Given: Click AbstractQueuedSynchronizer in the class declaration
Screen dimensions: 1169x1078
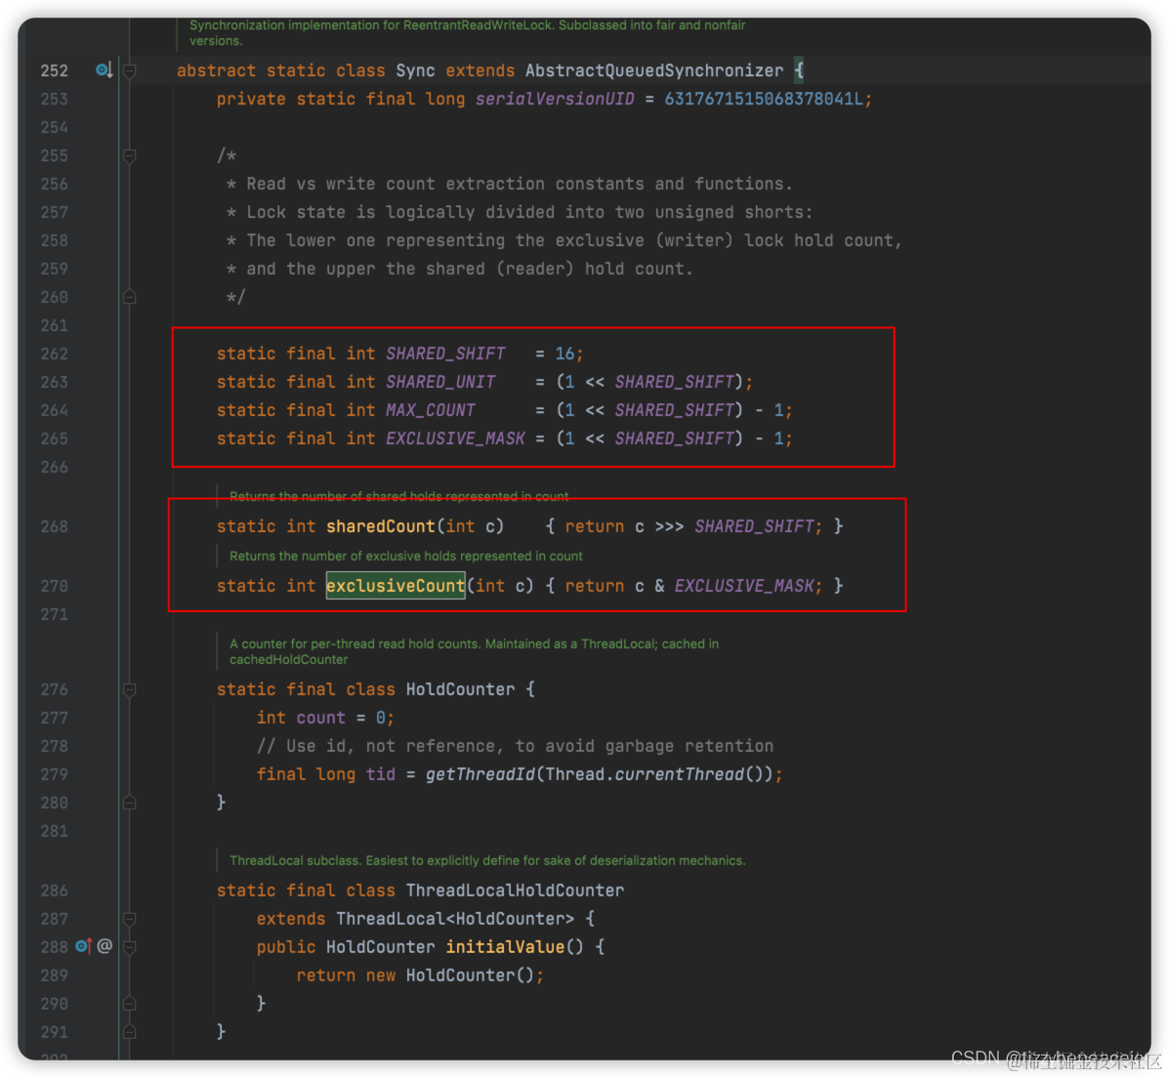Looking at the screenshot, I should [x=653, y=71].
